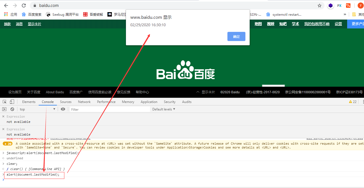Open Baidu 学术 link

pyautogui.click(x=296, y=24)
